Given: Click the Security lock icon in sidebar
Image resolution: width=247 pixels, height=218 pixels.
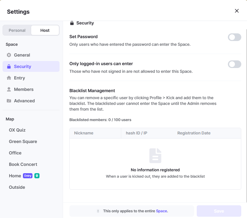Looking at the screenshot, I should coord(9,66).
